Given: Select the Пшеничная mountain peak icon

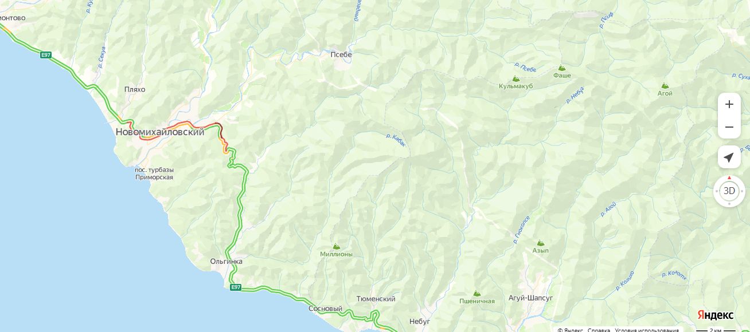Looking at the screenshot, I should point(476,293).
